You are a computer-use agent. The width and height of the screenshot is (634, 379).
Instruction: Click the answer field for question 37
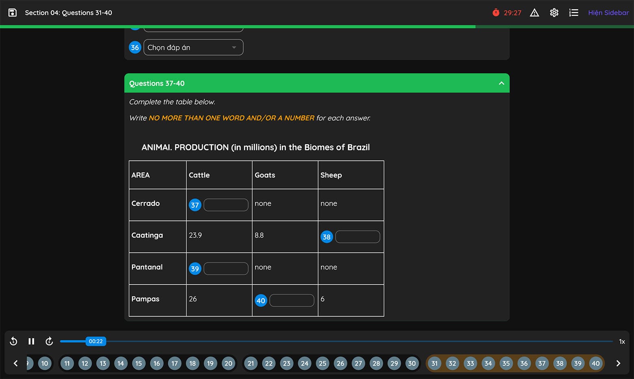tap(226, 205)
